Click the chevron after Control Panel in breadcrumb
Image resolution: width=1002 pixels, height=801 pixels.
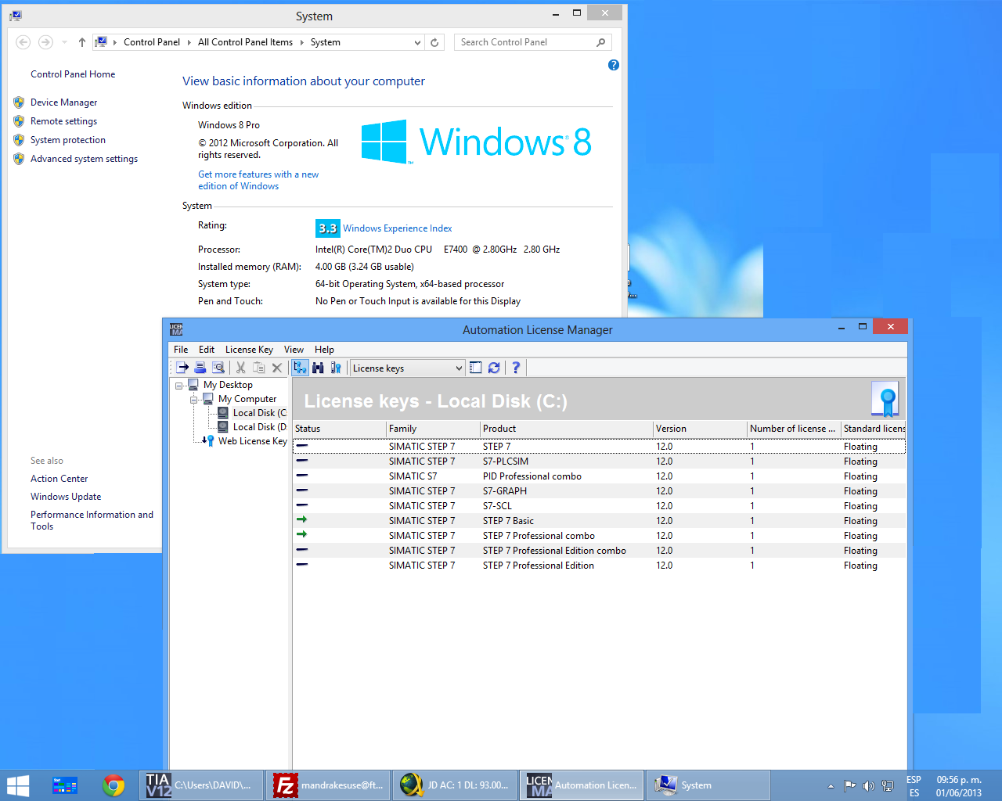[x=189, y=42]
